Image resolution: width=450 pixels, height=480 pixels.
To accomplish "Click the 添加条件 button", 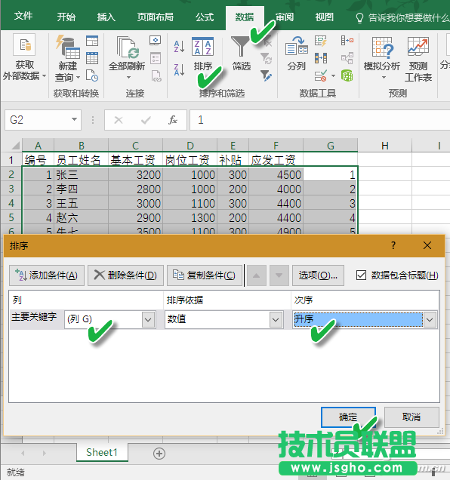I will 47,275.
